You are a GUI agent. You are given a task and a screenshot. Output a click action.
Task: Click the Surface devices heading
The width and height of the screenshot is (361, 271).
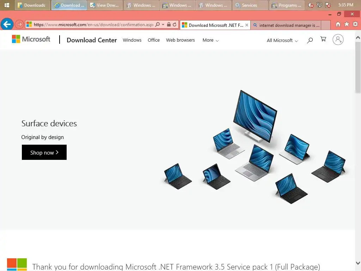pos(49,124)
